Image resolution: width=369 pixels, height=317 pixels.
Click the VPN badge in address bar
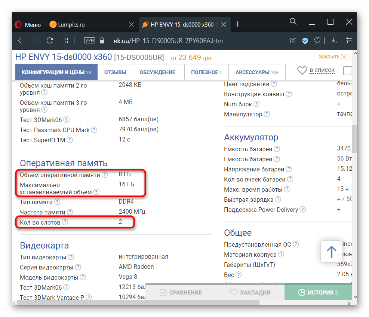pyautogui.click(x=90, y=40)
